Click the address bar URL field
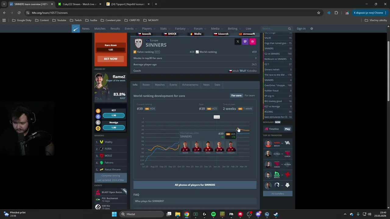This screenshot has width=390, height=219. click(x=174, y=13)
